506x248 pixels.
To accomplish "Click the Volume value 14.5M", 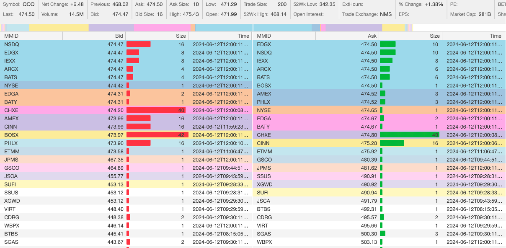I will tap(76, 14).
